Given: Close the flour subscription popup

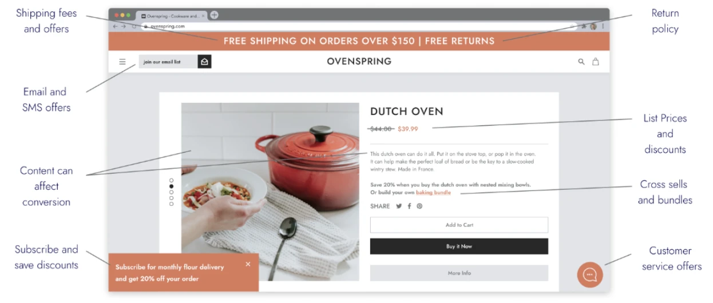Looking at the screenshot, I should coord(248,264).
